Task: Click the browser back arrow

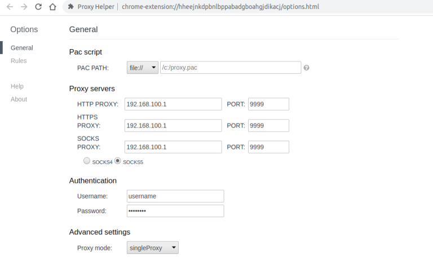Action: click(10, 7)
